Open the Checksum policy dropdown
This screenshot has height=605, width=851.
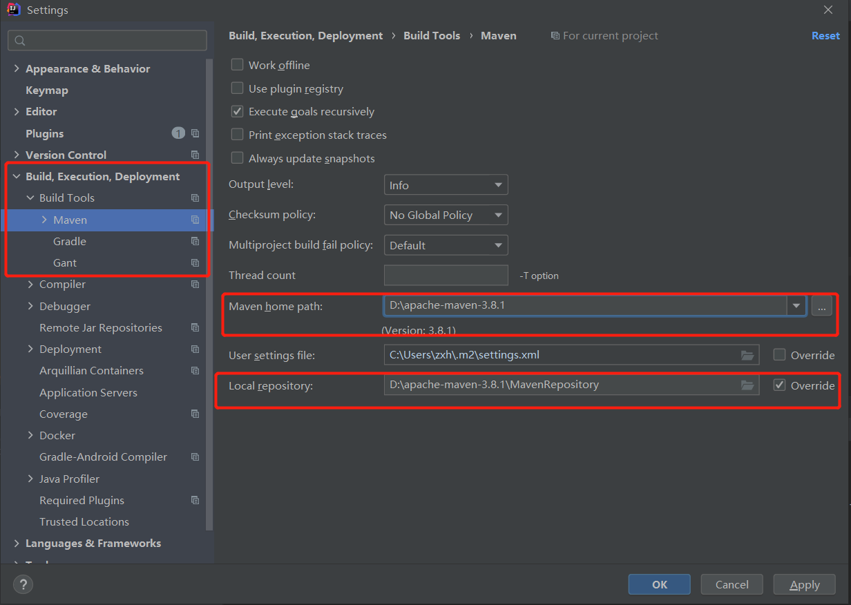click(446, 215)
